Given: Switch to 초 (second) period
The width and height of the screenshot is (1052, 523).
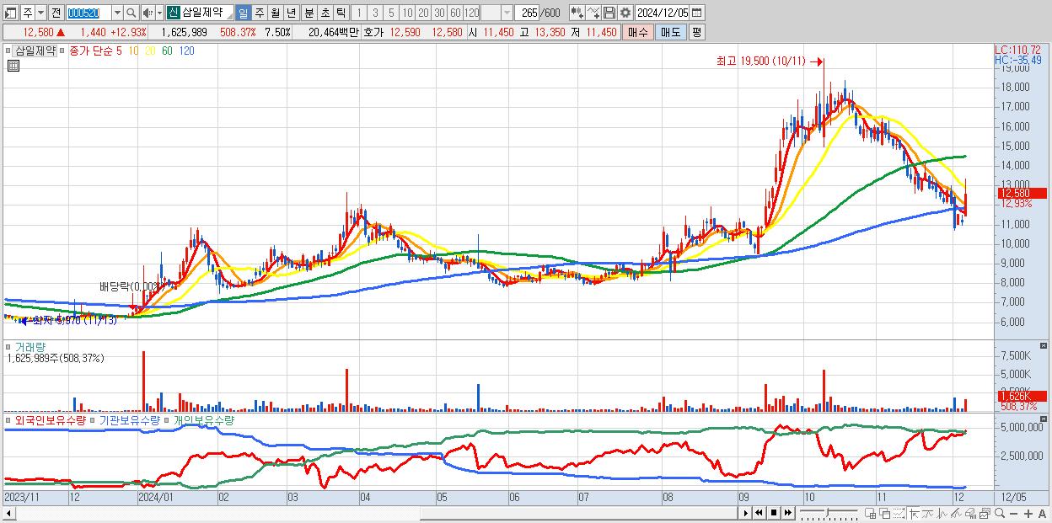Looking at the screenshot, I should (325, 13).
